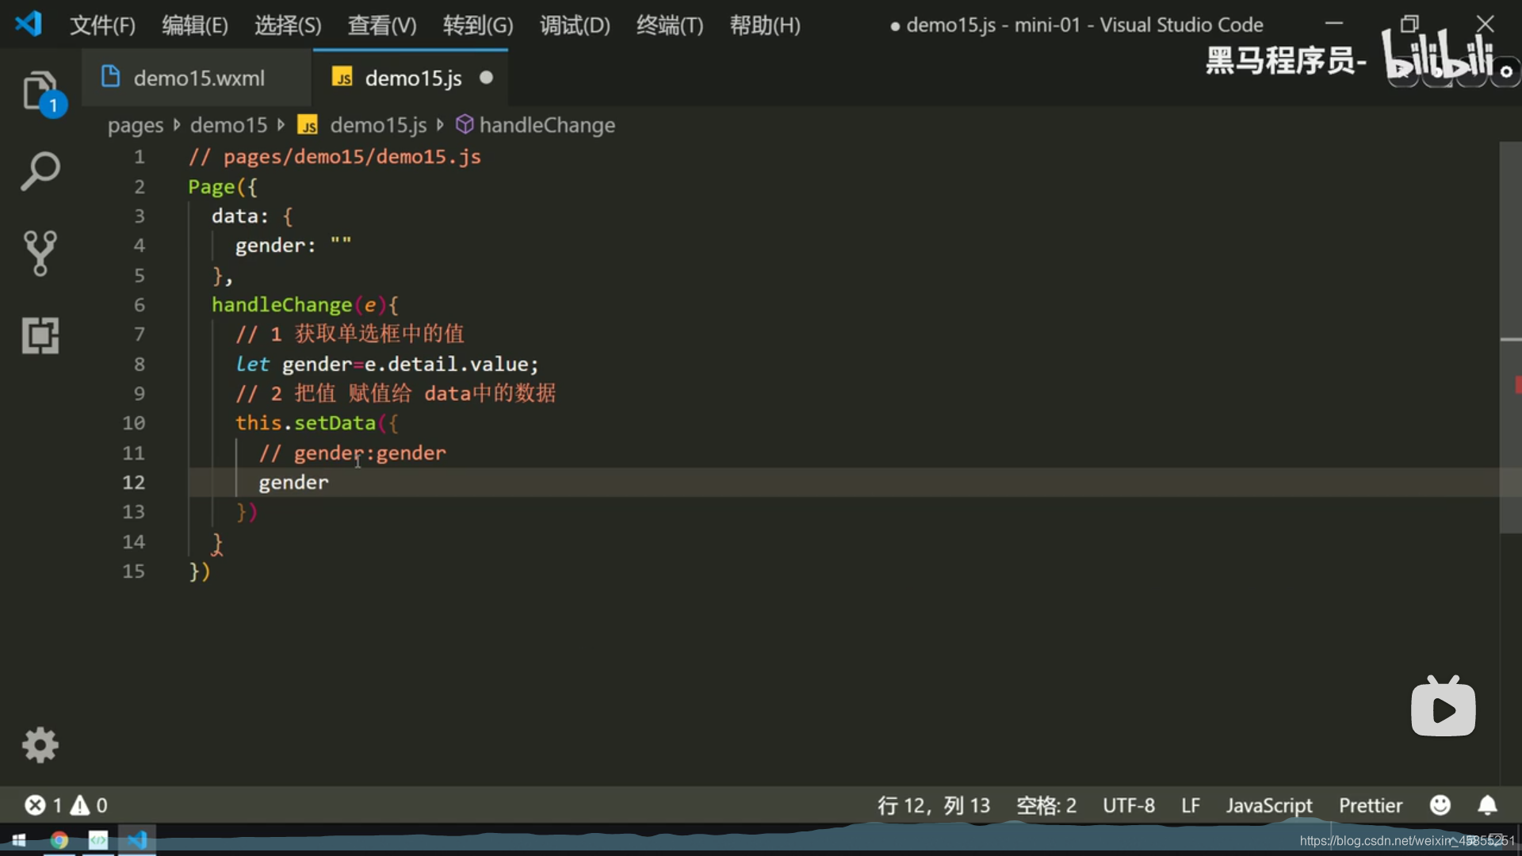Select the demo15.js editor tab
The image size is (1522, 856).
point(411,78)
